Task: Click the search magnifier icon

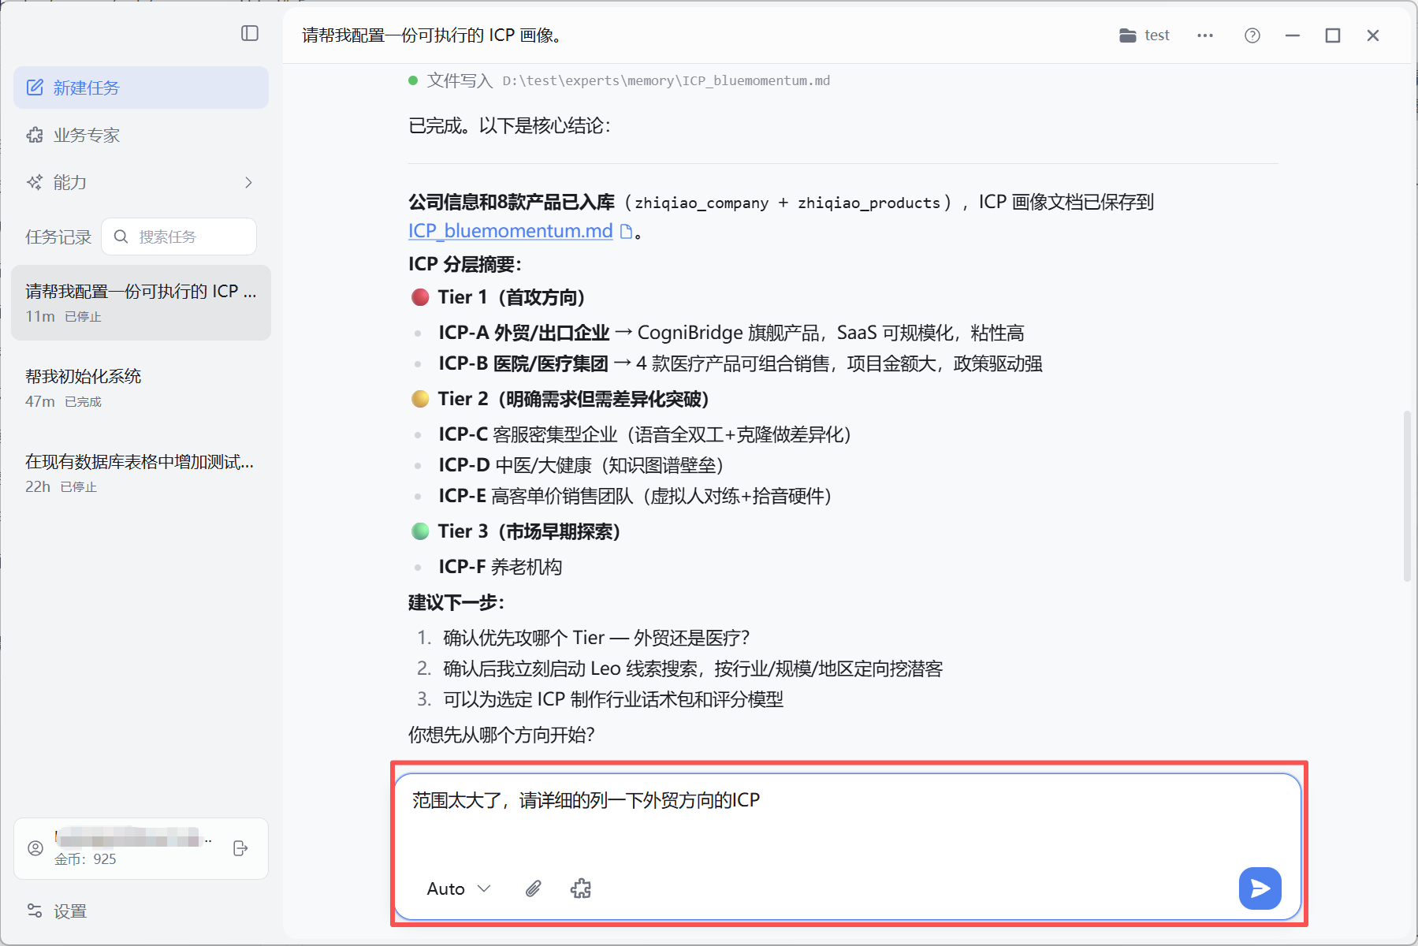Action: click(121, 236)
